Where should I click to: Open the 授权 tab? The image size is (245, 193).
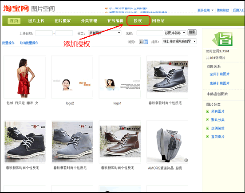(138, 21)
